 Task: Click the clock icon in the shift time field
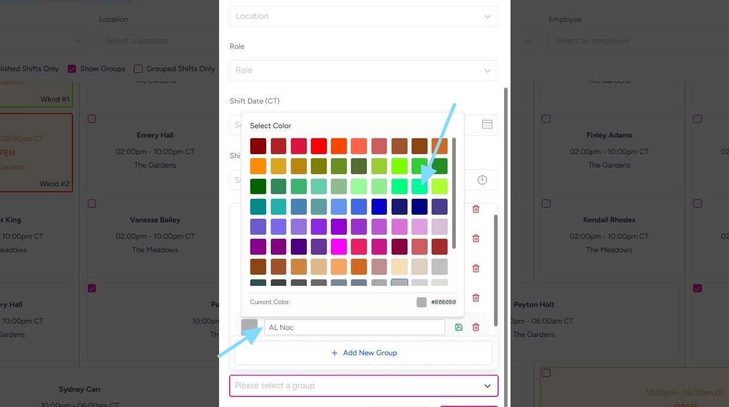click(482, 180)
